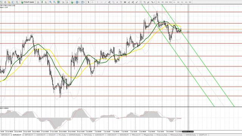Expand the templates dropdown arrow
This screenshot has height=136, width=242.
tap(84, 2)
